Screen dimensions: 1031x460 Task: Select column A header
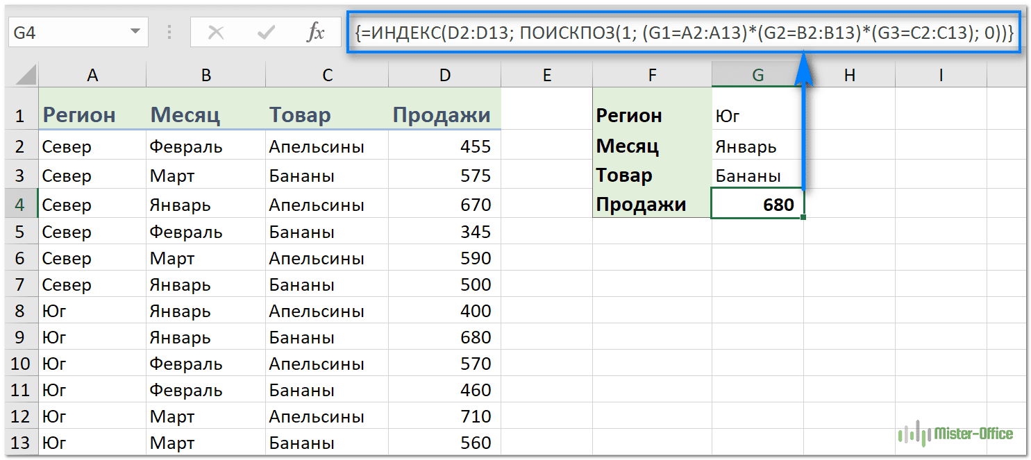pos(92,76)
